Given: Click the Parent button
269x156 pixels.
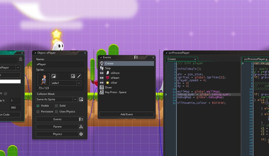Looking at the screenshot, I should click(57, 127).
